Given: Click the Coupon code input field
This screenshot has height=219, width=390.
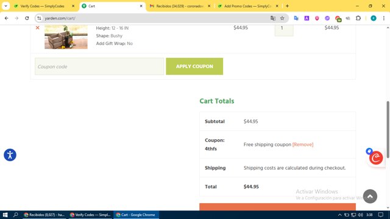Looking at the screenshot, I should (x=99, y=66).
